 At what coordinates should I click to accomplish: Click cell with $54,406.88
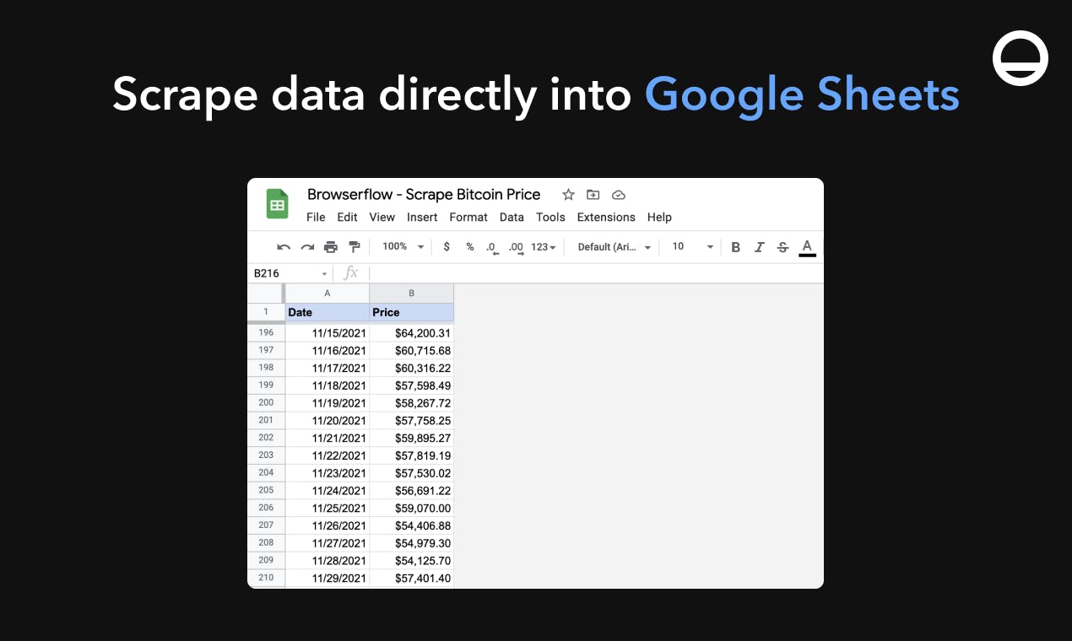point(412,525)
